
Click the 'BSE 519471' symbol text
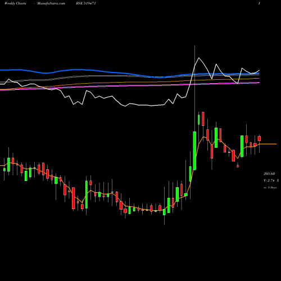coord(86,3)
